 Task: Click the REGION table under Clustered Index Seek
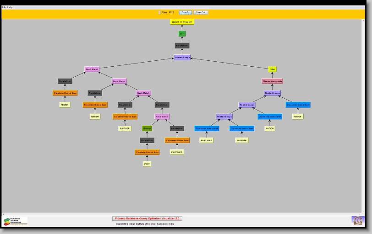(297, 117)
